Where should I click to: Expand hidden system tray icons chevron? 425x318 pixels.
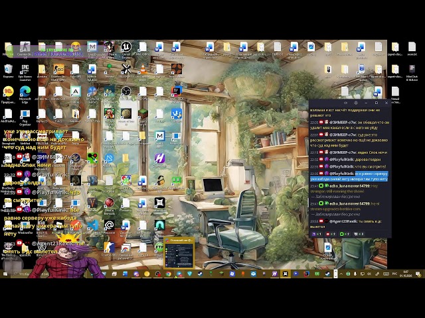click(341, 274)
